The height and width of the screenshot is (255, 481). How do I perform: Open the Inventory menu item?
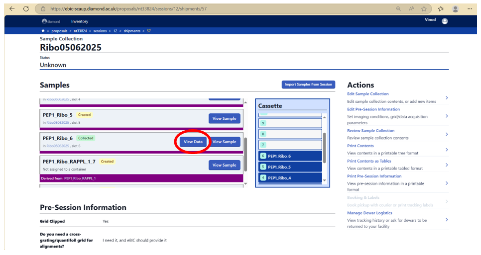[x=80, y=21]
